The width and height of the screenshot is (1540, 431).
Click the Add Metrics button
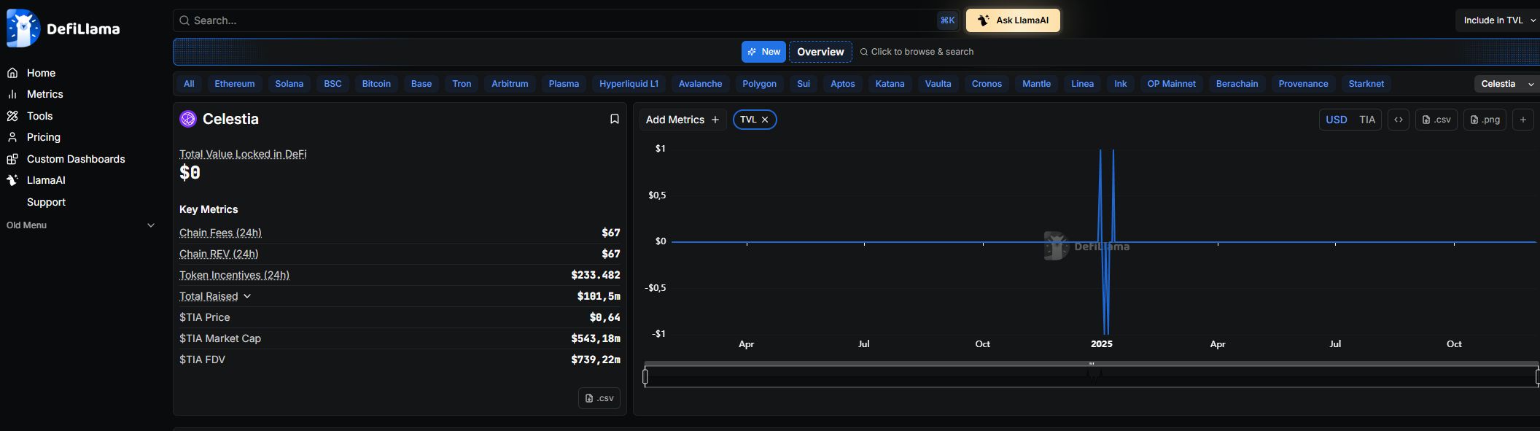(682, 120)
